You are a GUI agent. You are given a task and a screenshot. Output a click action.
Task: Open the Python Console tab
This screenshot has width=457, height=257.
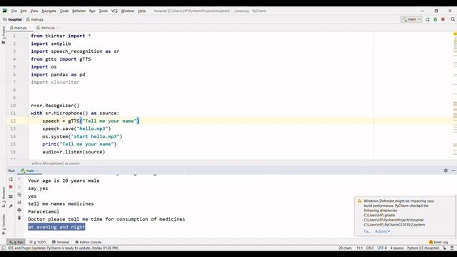tap(89, 242)
